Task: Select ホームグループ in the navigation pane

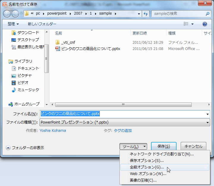Action: point(24,104)
